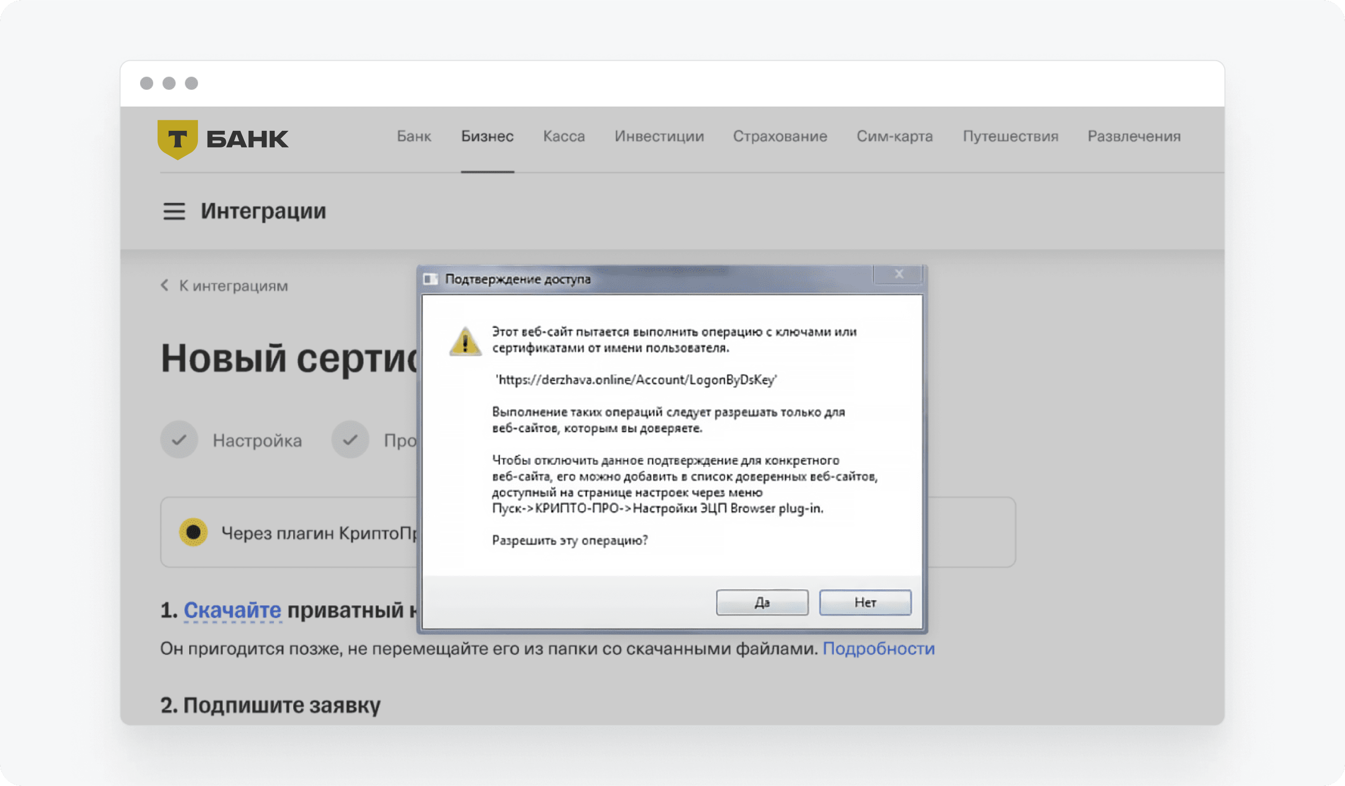This screenshot has height=786, width=1345.
Task: Click the rightmost of the three grey header dots
Action: [192, 83]
